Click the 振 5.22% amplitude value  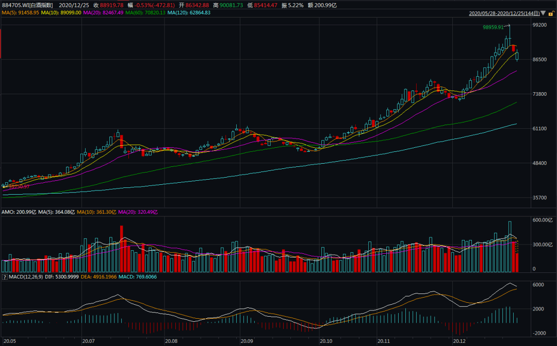click(292, 5)
